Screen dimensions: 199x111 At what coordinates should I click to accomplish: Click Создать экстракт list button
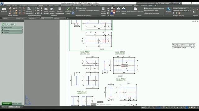pyautogui.click(x=103, y=10)
